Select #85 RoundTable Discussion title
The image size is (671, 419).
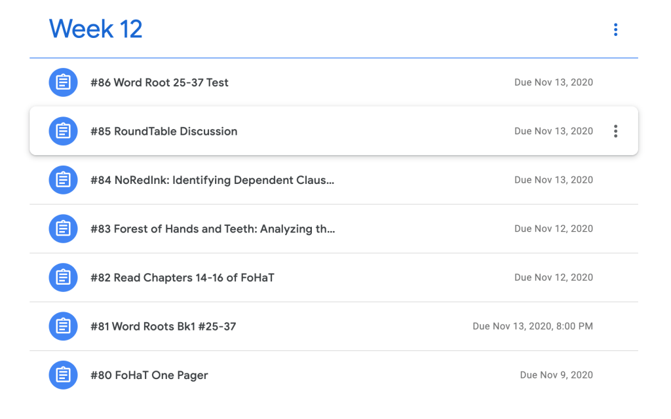tap(164, 131)
